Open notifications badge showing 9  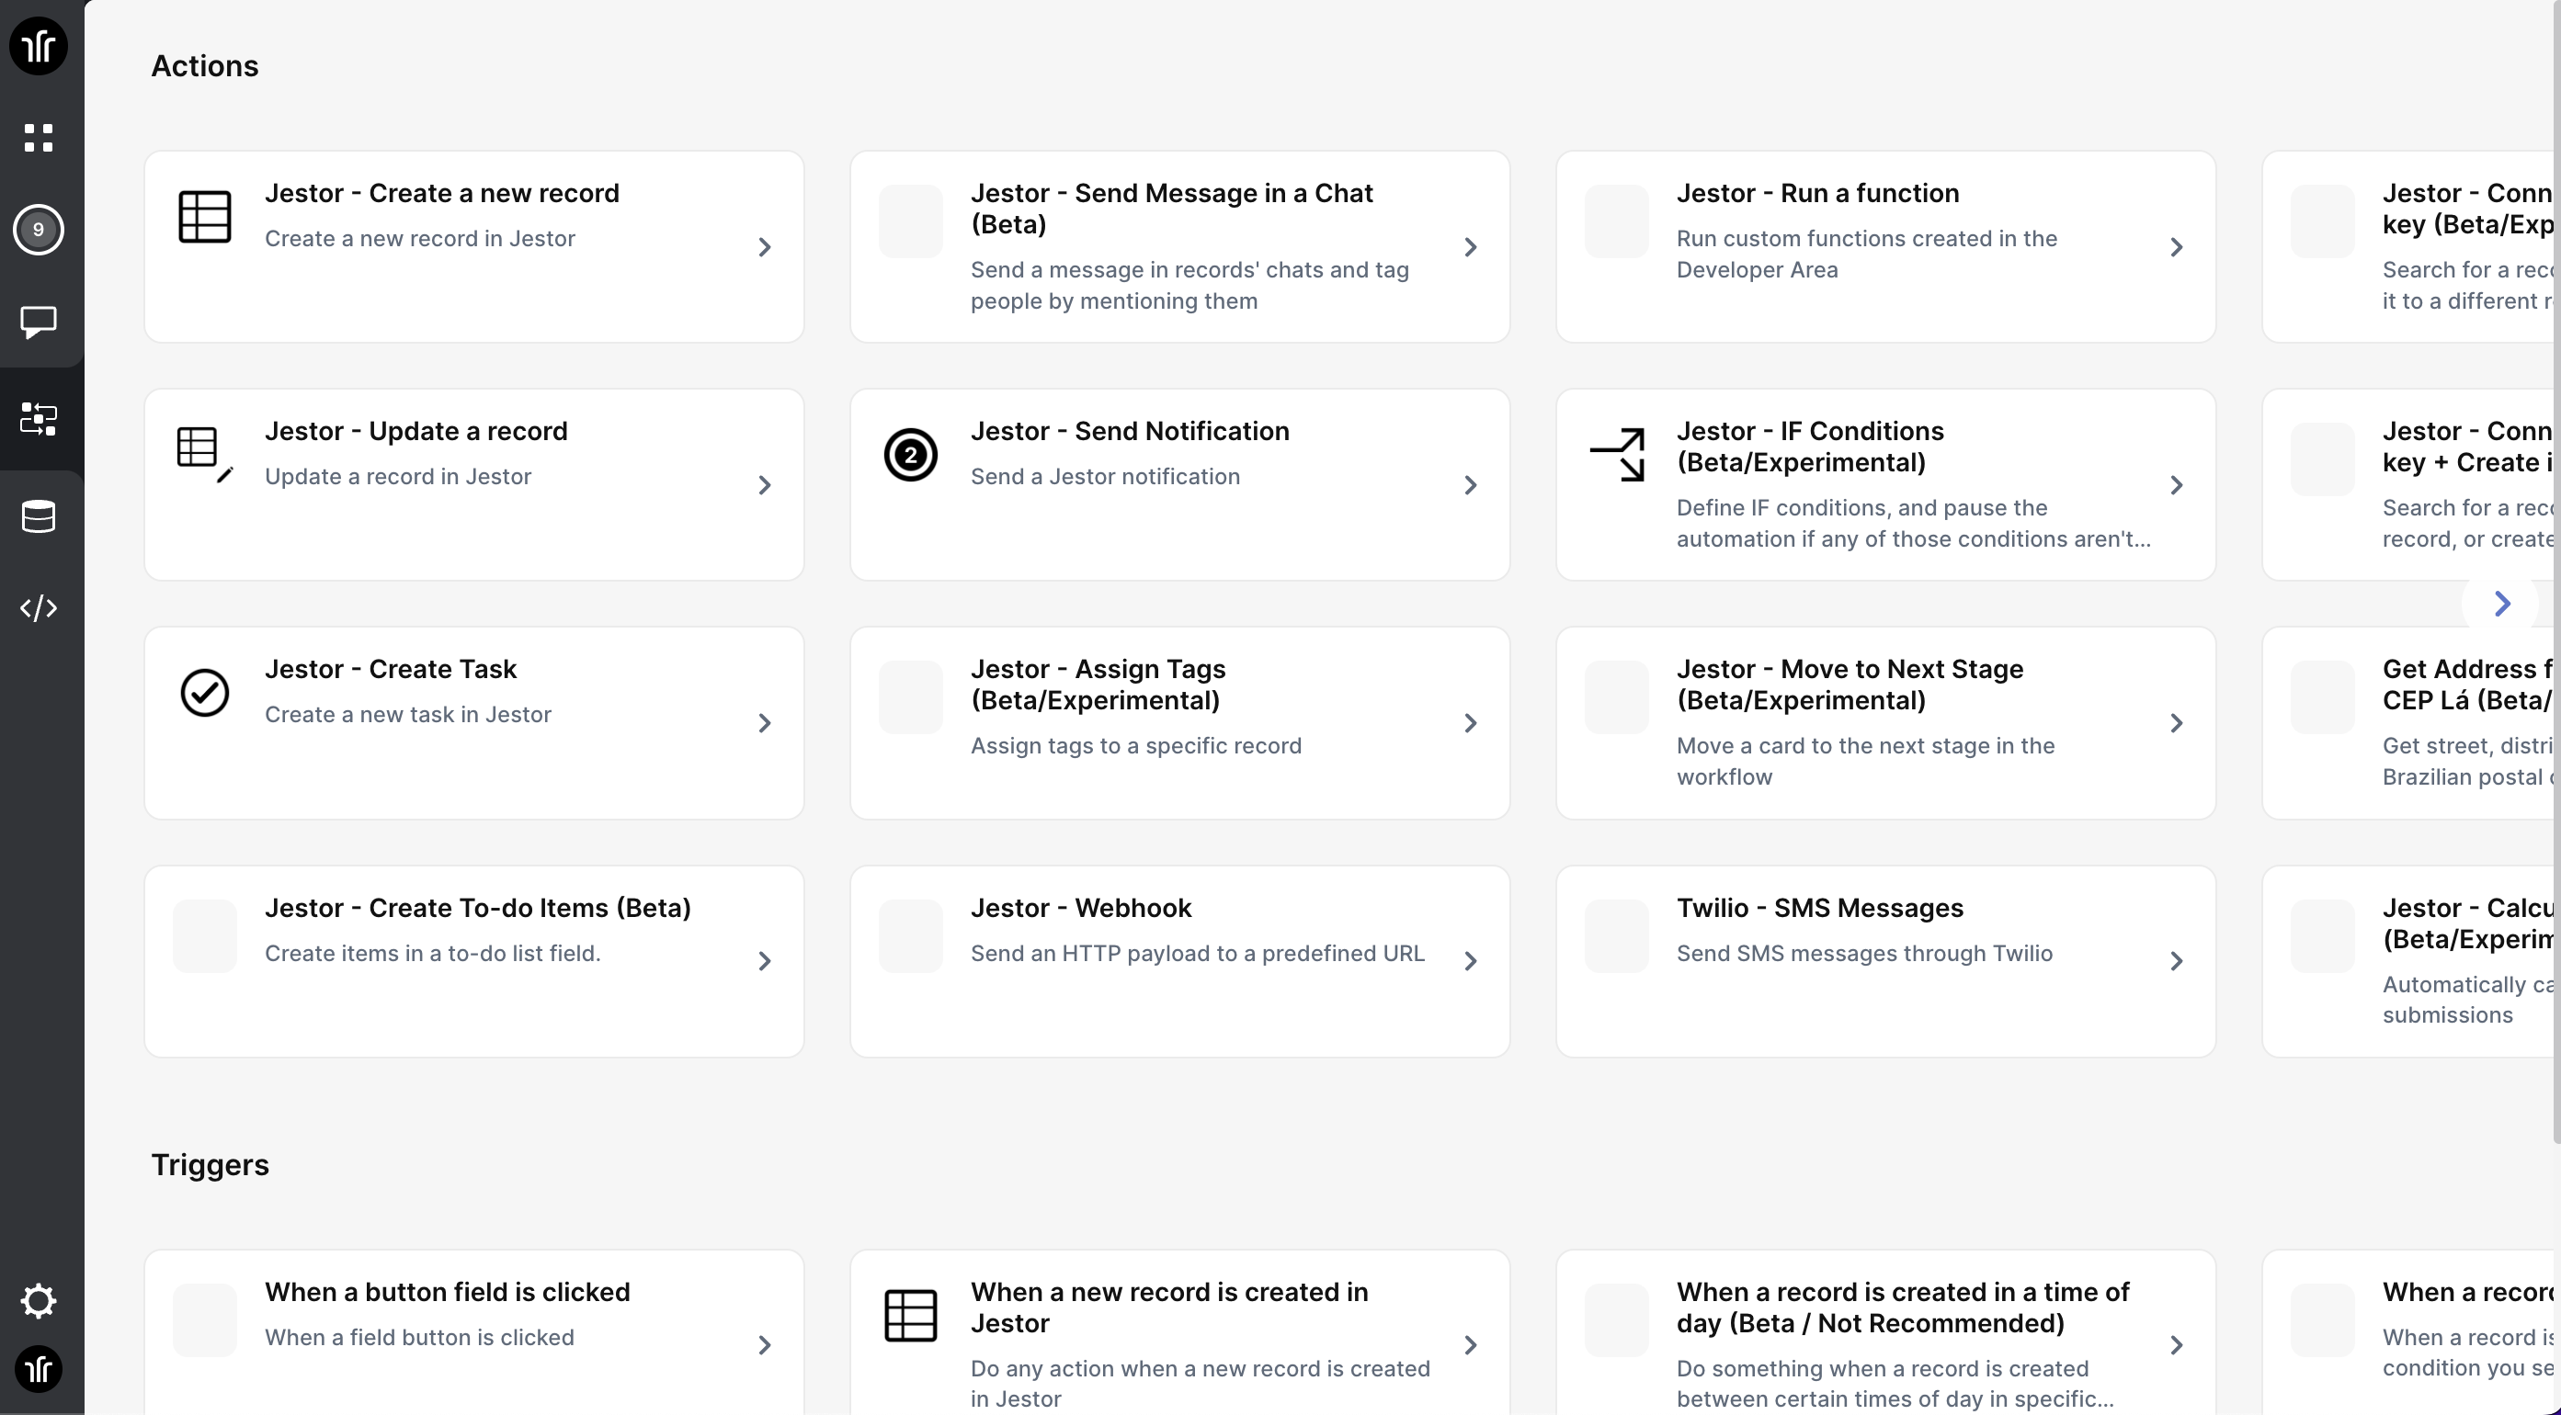[38, 230]
